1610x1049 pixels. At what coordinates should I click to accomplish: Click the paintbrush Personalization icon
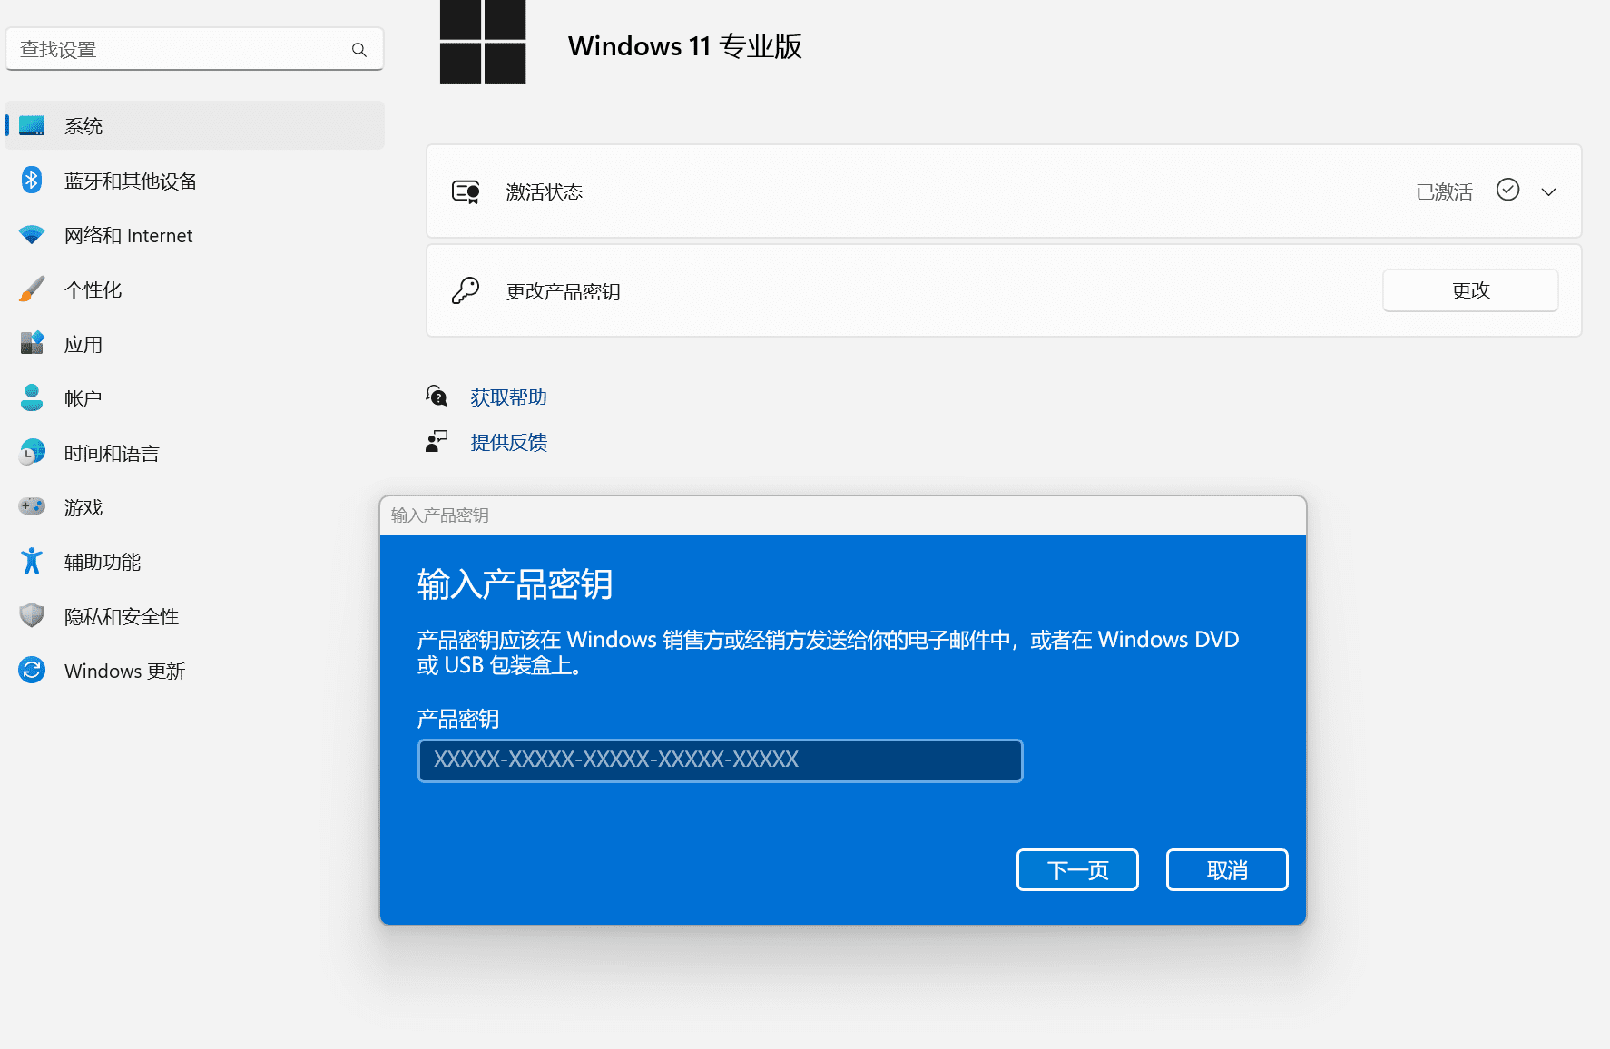pos(32,289)
